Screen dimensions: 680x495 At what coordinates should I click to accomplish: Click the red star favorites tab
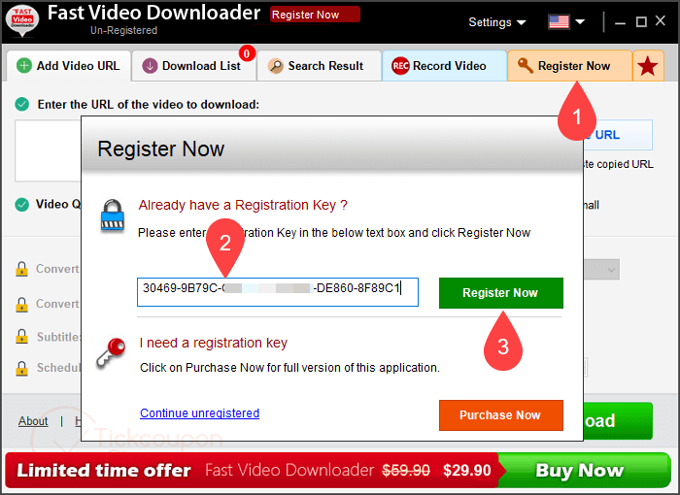pyautogui.click(x=648, y=66)
